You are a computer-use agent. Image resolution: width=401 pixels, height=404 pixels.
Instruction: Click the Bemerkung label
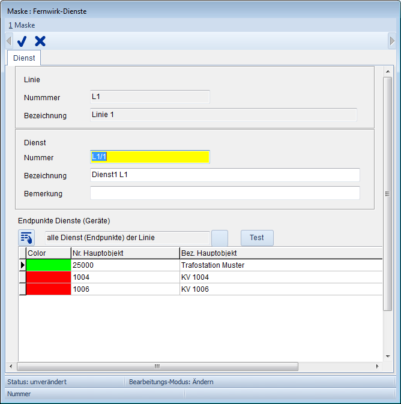pos(43,193)
